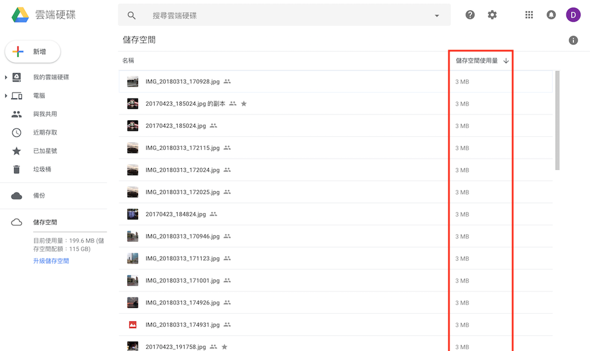Expand 我的雲端硬碟 in the sidebar
Screen dimensions: 590x351
(6, 77)
